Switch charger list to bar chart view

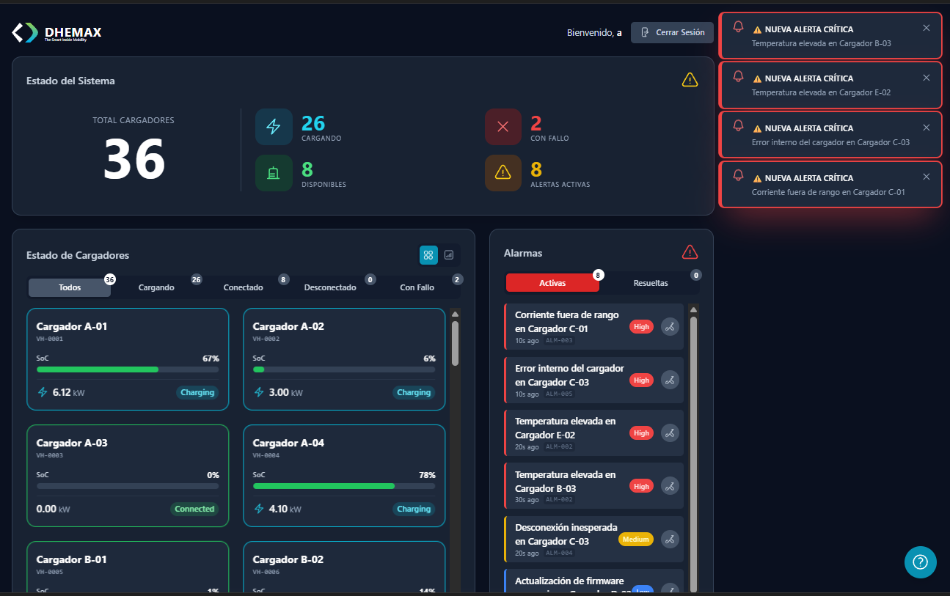coord(448,254)
